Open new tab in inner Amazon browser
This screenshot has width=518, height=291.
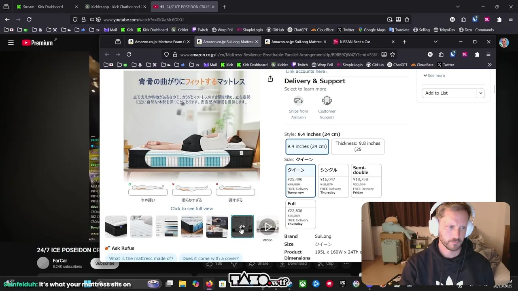point(404,42)
